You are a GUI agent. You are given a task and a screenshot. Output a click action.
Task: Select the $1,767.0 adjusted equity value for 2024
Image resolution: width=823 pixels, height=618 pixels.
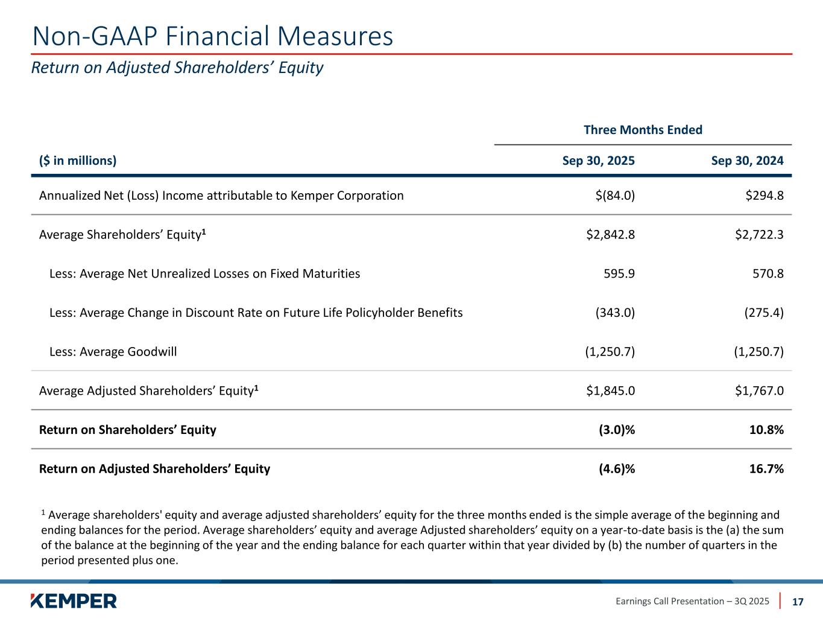coord(759,391)
